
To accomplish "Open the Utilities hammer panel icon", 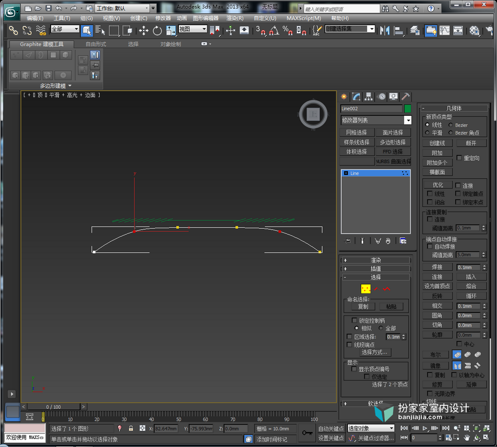I will tap(406, 97).
